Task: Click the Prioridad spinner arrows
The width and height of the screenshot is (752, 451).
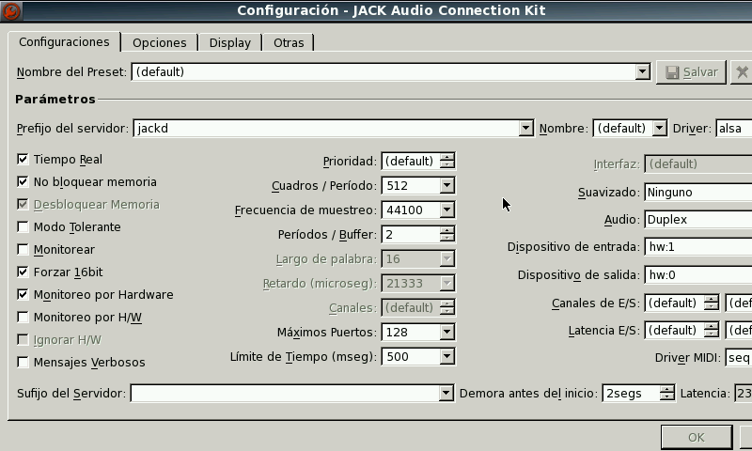Action: click(x=447, y=161)
